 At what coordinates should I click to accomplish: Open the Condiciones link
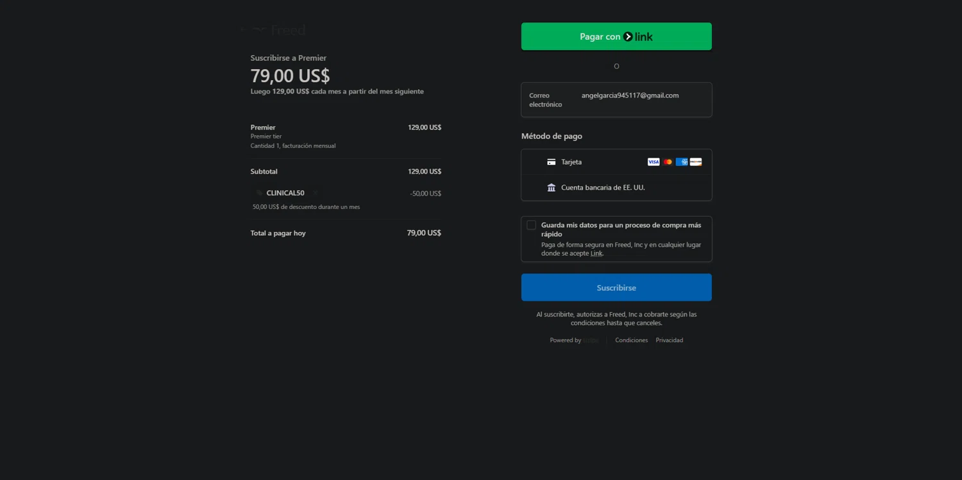(x=632, y=340)
